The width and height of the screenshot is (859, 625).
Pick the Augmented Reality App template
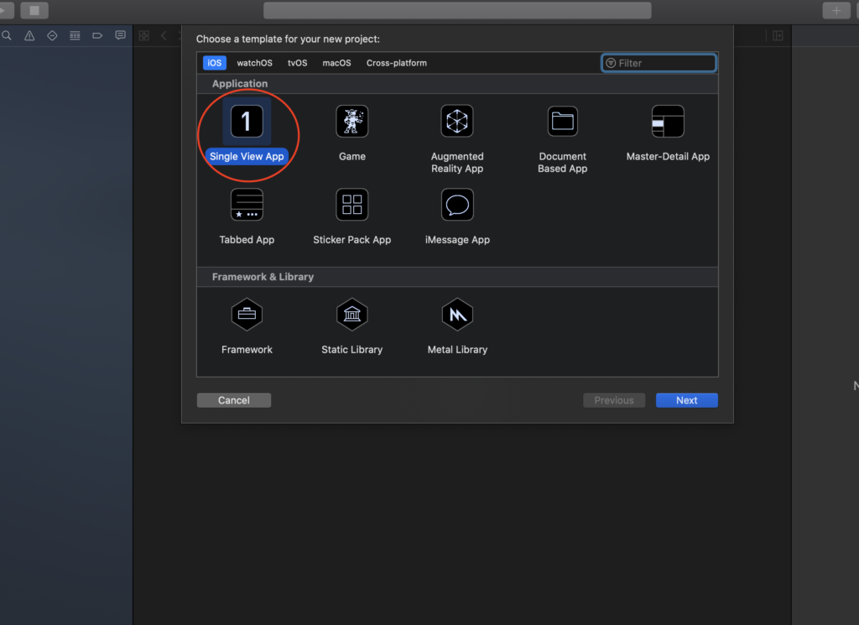[x=457, y=122]
